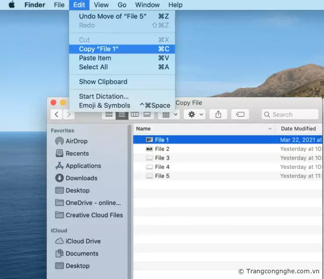
Task: Click the Forward navigation arrow
Action: pos(68,115)
